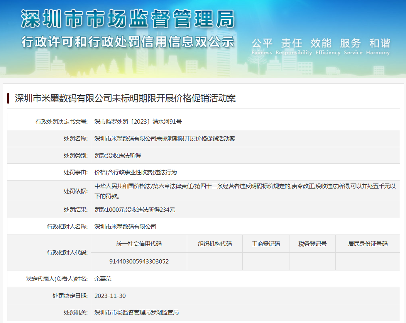This screenshot has height=323, width=406.
Task: Click company name in 行政相对人名称 row
Action: (125, 227)
